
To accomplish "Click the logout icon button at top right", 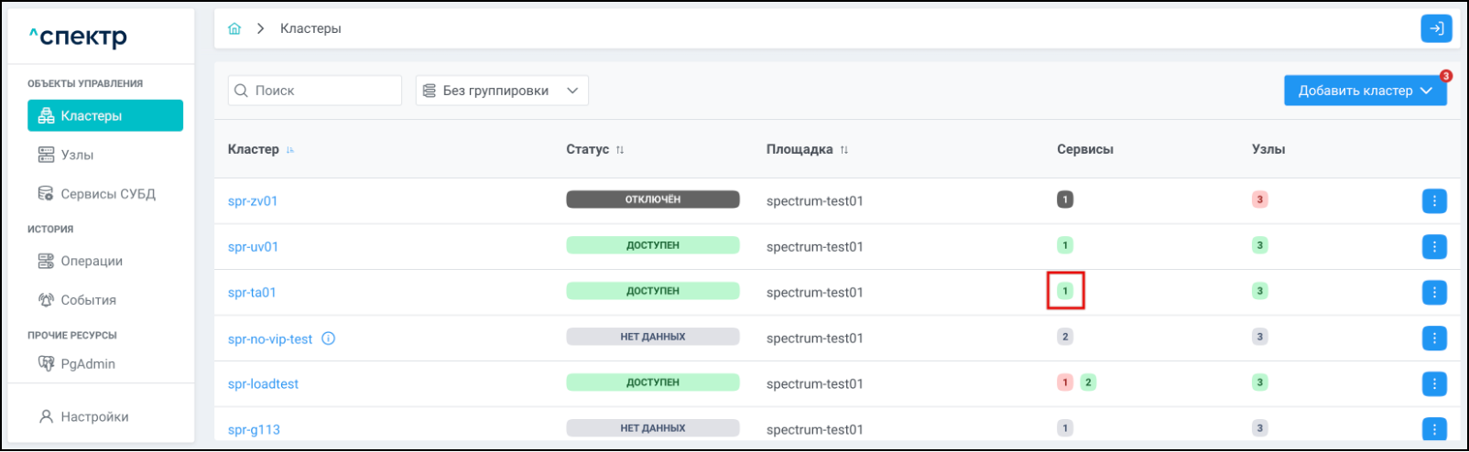I will click(x=1436, y=28).
